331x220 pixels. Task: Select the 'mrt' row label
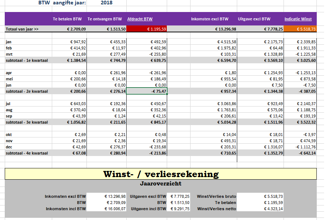[9, 54]
